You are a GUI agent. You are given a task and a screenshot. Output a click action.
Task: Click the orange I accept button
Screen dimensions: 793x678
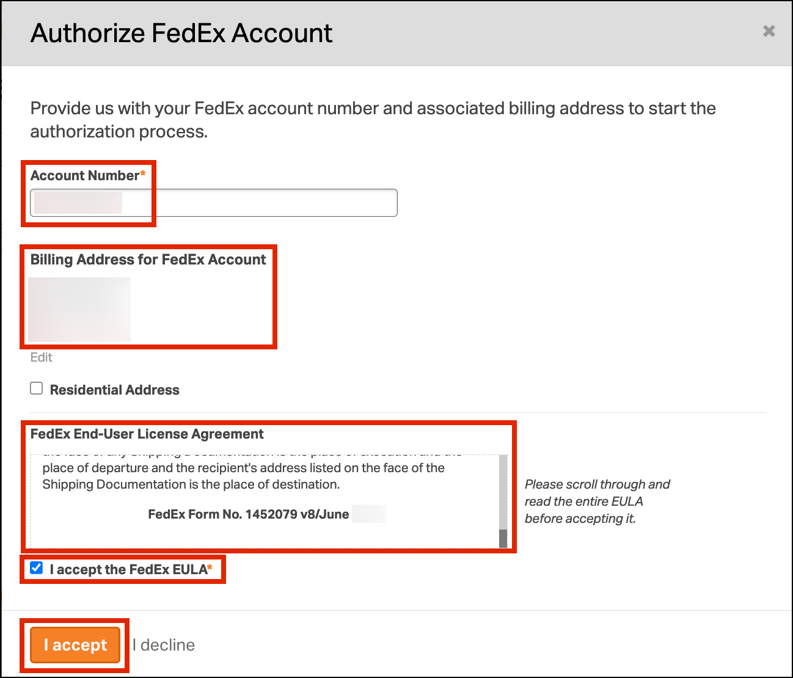(75, 645)
